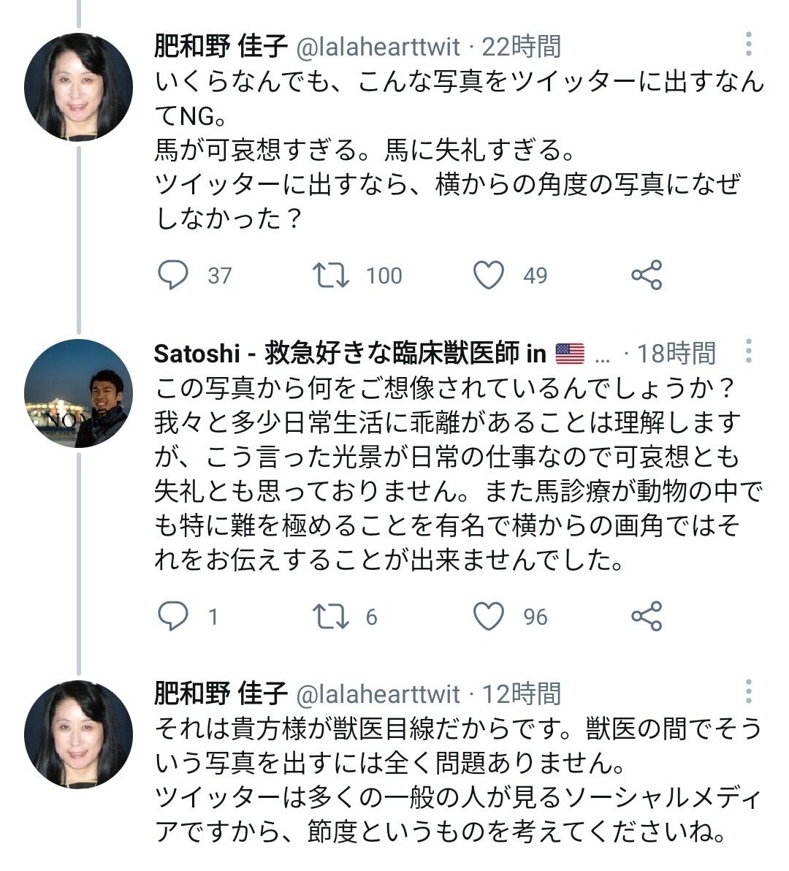Open more options menu on Satoshi's tweet
The image size is (789, 871).
point(748,351)
